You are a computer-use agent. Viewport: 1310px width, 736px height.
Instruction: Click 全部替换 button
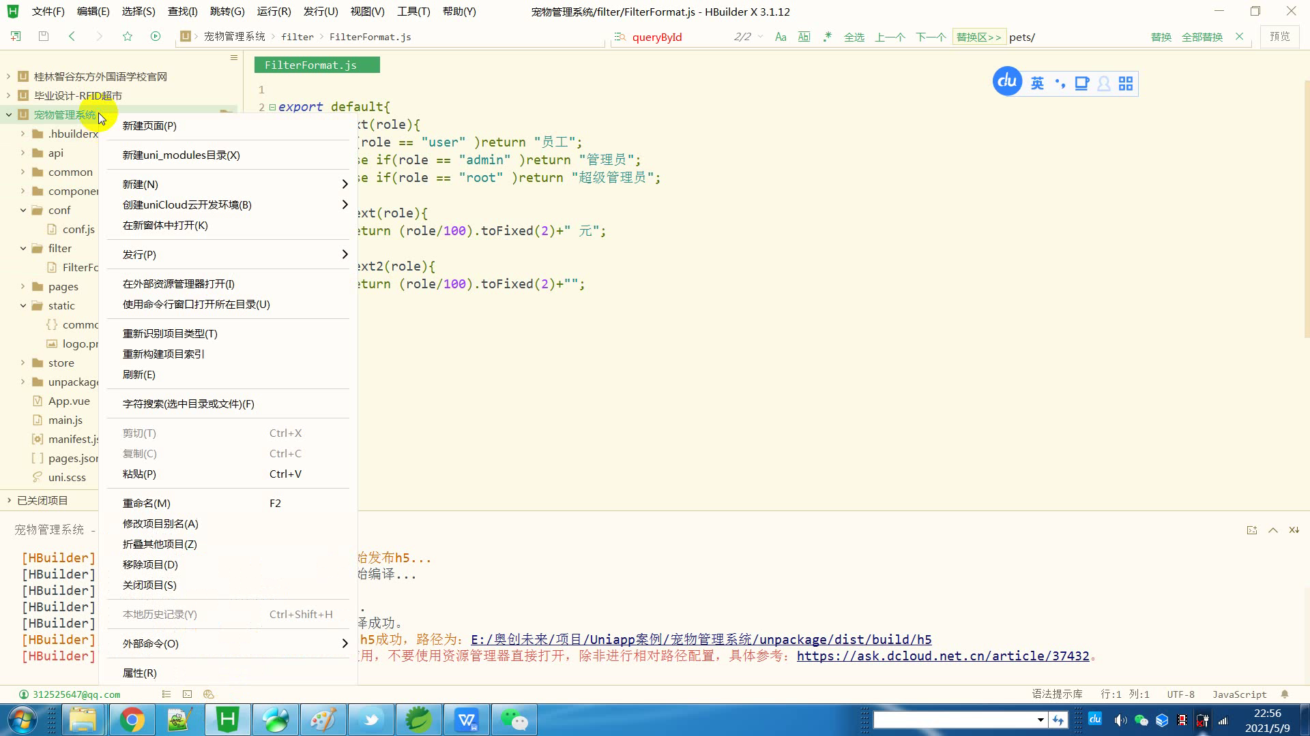click(1202, 37)
